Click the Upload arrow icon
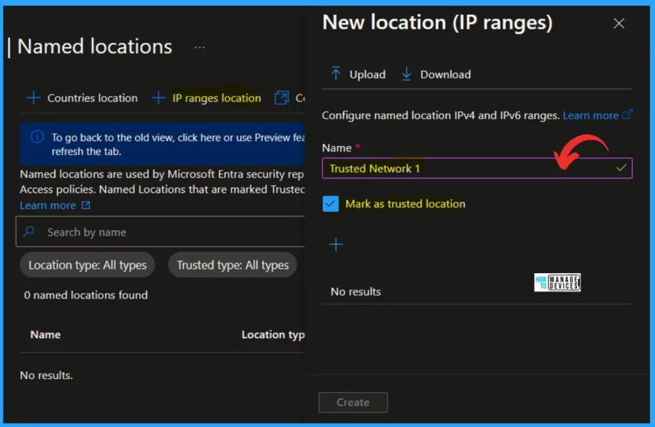 [335, 74]
